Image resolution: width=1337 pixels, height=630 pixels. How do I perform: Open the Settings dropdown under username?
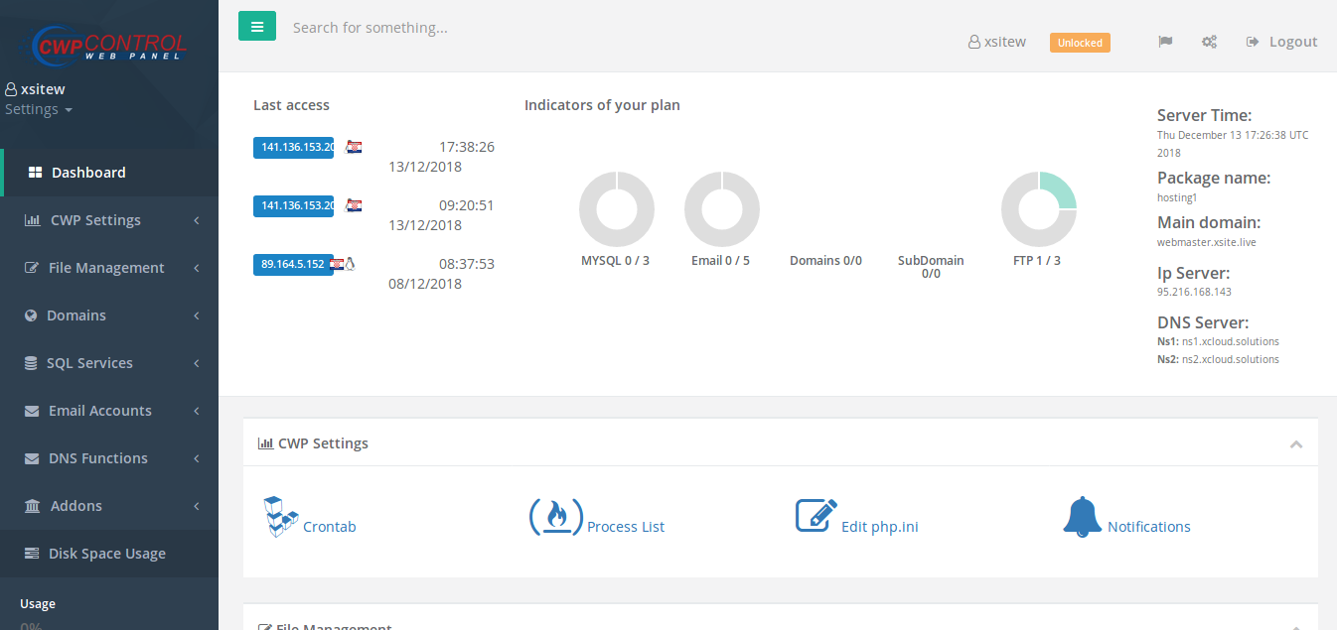(39, 110)
